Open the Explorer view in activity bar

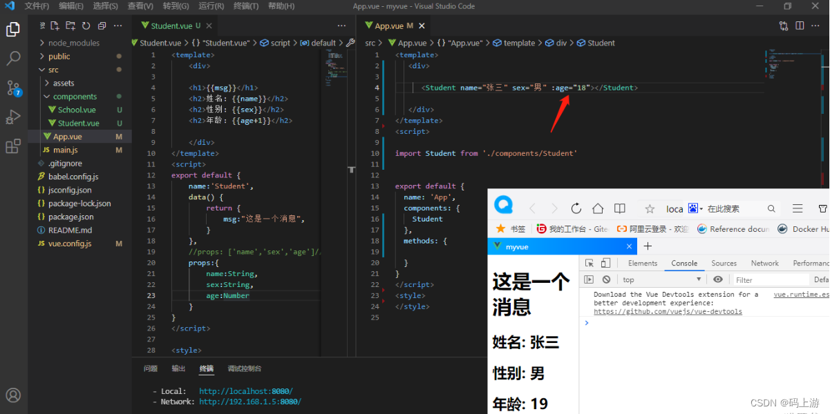[x=13, y=30]
